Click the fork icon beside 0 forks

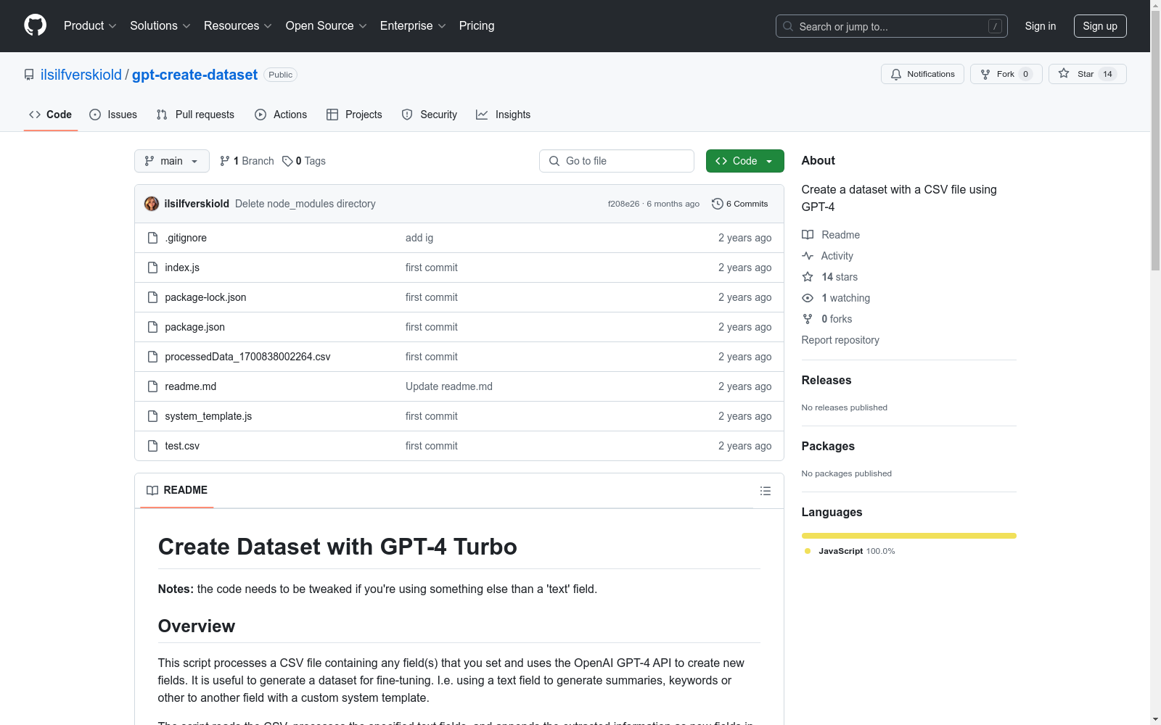click(808, 319)
